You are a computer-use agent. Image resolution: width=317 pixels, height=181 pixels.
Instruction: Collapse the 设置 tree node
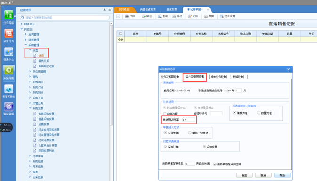pyautogui.click(x=30, y=50)
